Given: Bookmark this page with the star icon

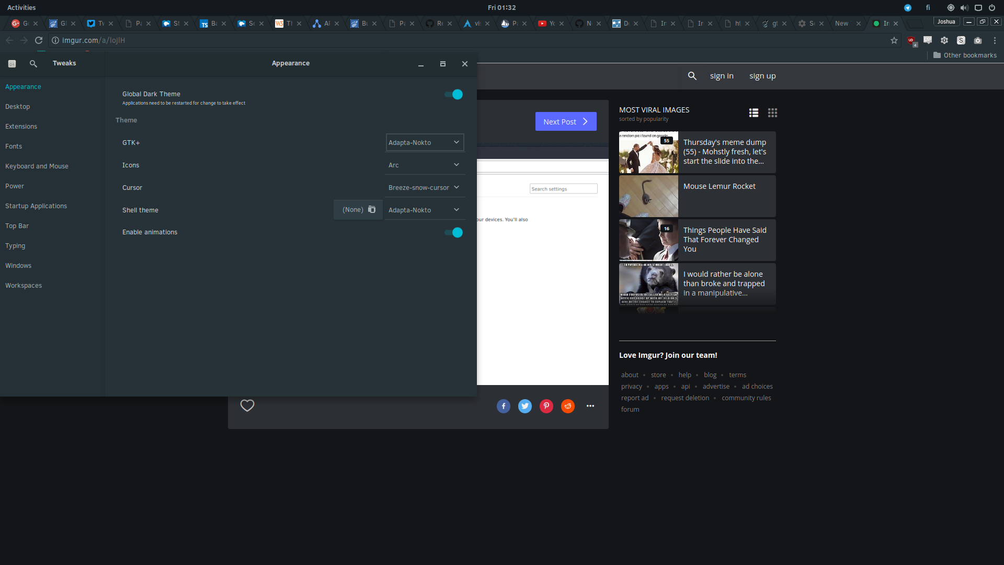Looking at the screenshot, I should [x=894, y=40].
